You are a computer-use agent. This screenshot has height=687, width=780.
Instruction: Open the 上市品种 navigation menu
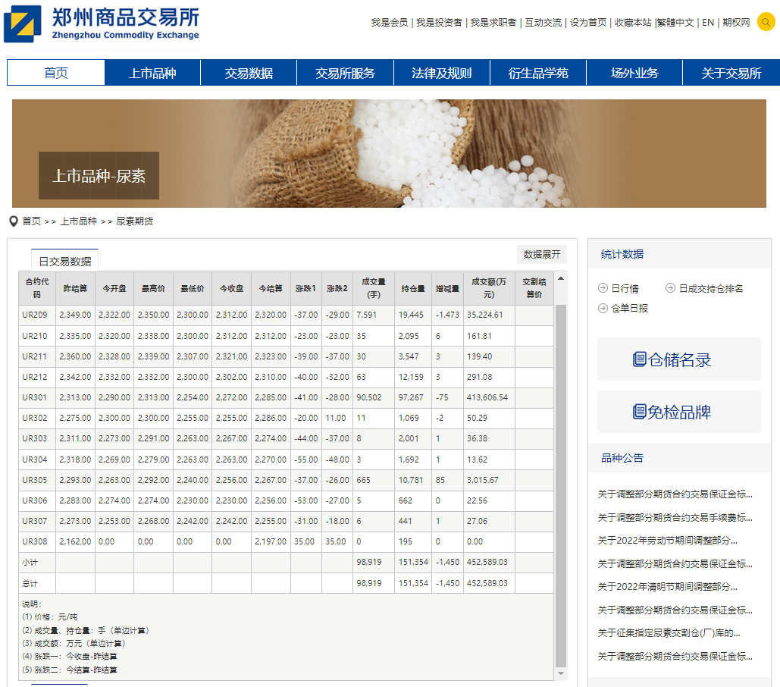pyautogui.click(x=152, y=73)
